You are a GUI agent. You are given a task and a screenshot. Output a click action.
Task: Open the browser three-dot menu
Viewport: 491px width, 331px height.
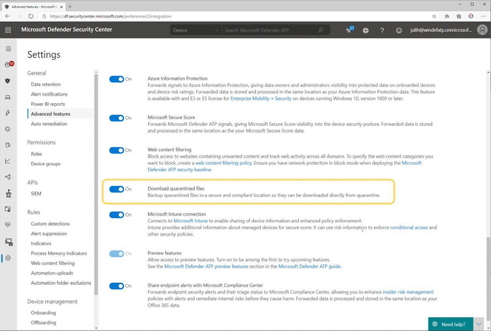[x=483, y=16]
